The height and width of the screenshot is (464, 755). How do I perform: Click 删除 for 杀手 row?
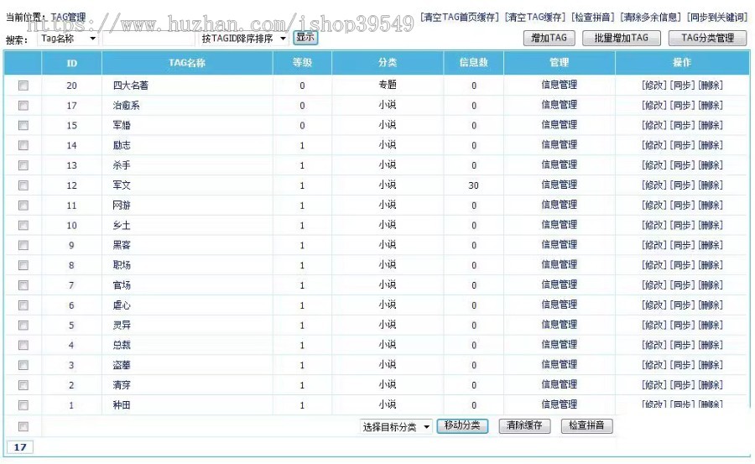pyautogui.click(x=711, y=166)
